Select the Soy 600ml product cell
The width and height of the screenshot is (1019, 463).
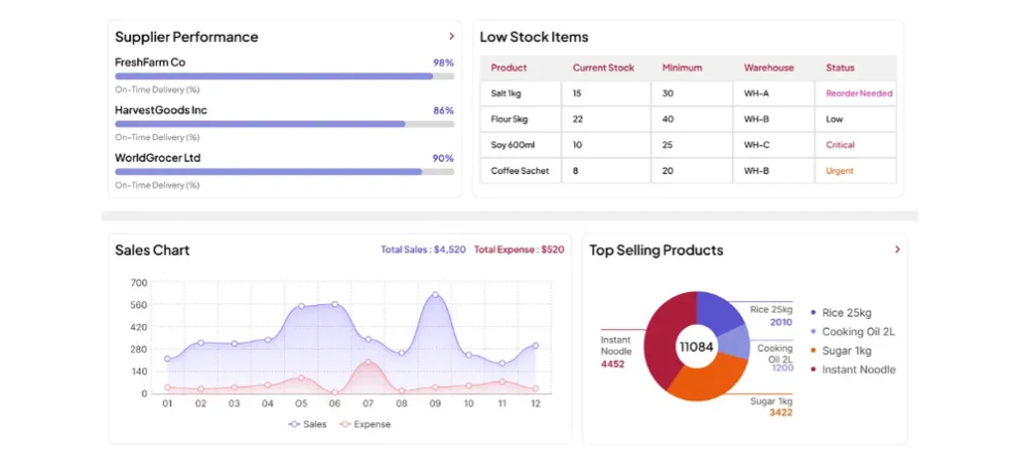point(520,145)
